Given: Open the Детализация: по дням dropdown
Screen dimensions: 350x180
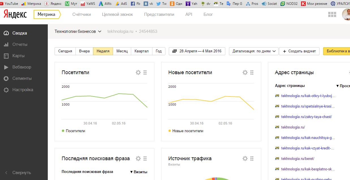Looking at the screenshot, I should 254,51.
